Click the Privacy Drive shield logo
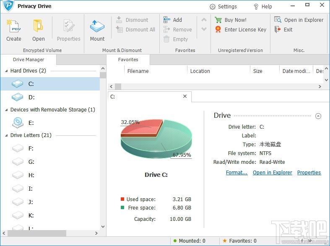330x246 pixels. point(8,6)
